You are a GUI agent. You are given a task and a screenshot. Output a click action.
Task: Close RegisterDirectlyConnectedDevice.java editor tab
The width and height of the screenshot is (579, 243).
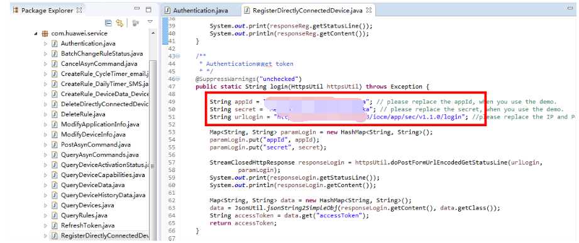(368, 10)
